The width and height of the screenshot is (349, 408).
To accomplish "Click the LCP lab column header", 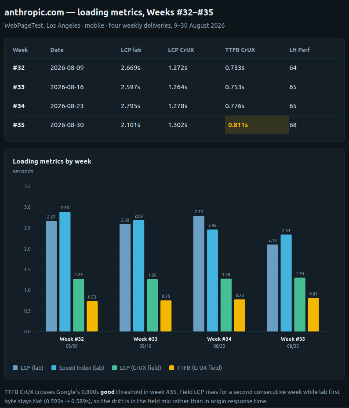I will tap(131, 50).
